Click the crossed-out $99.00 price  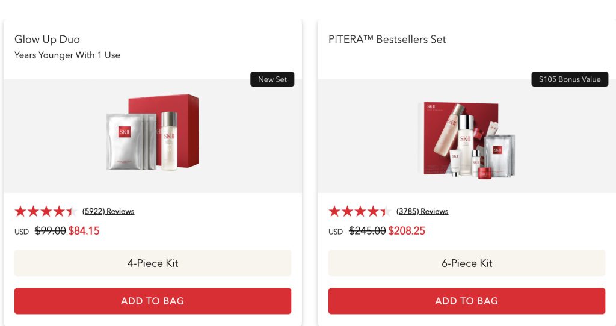pos(51,230)
